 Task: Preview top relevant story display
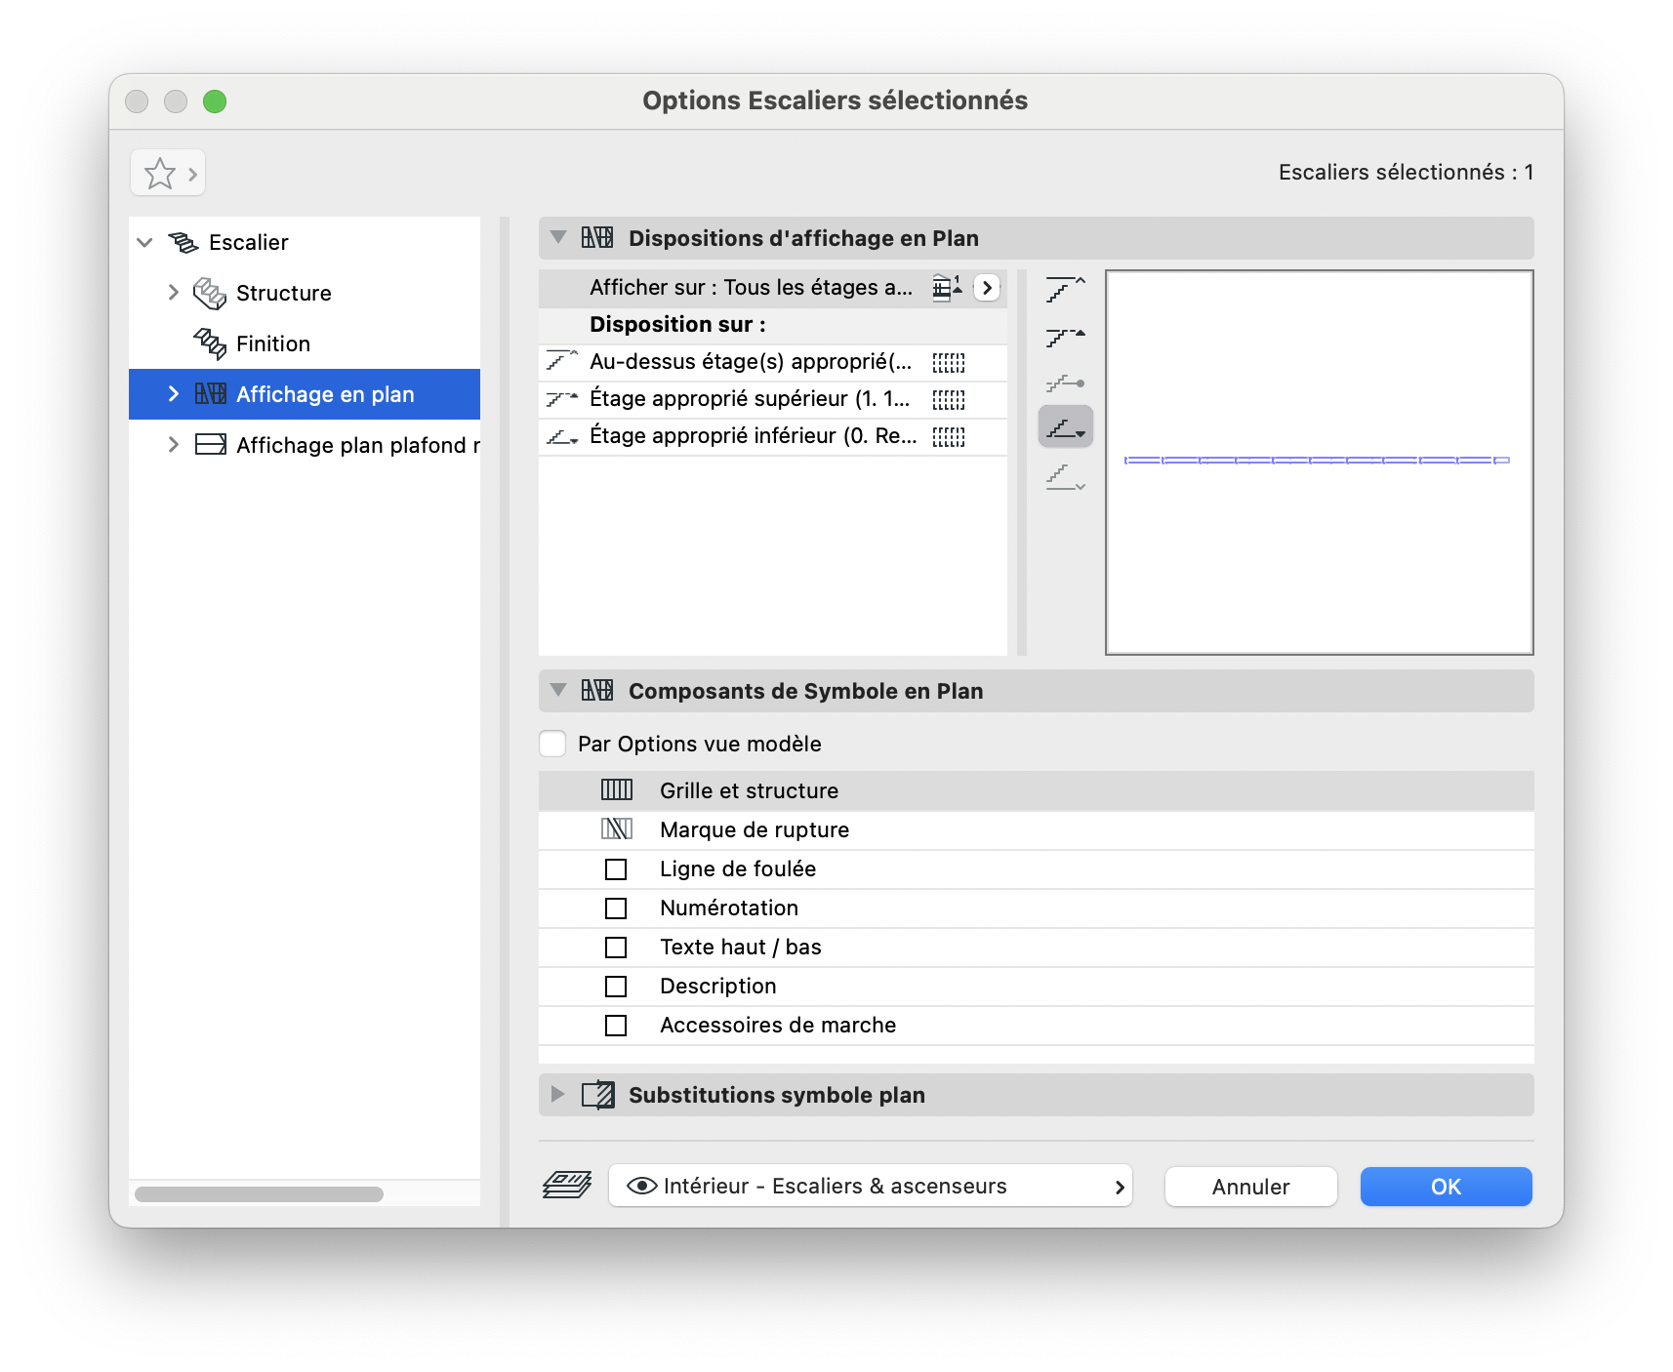(1065, 337)
